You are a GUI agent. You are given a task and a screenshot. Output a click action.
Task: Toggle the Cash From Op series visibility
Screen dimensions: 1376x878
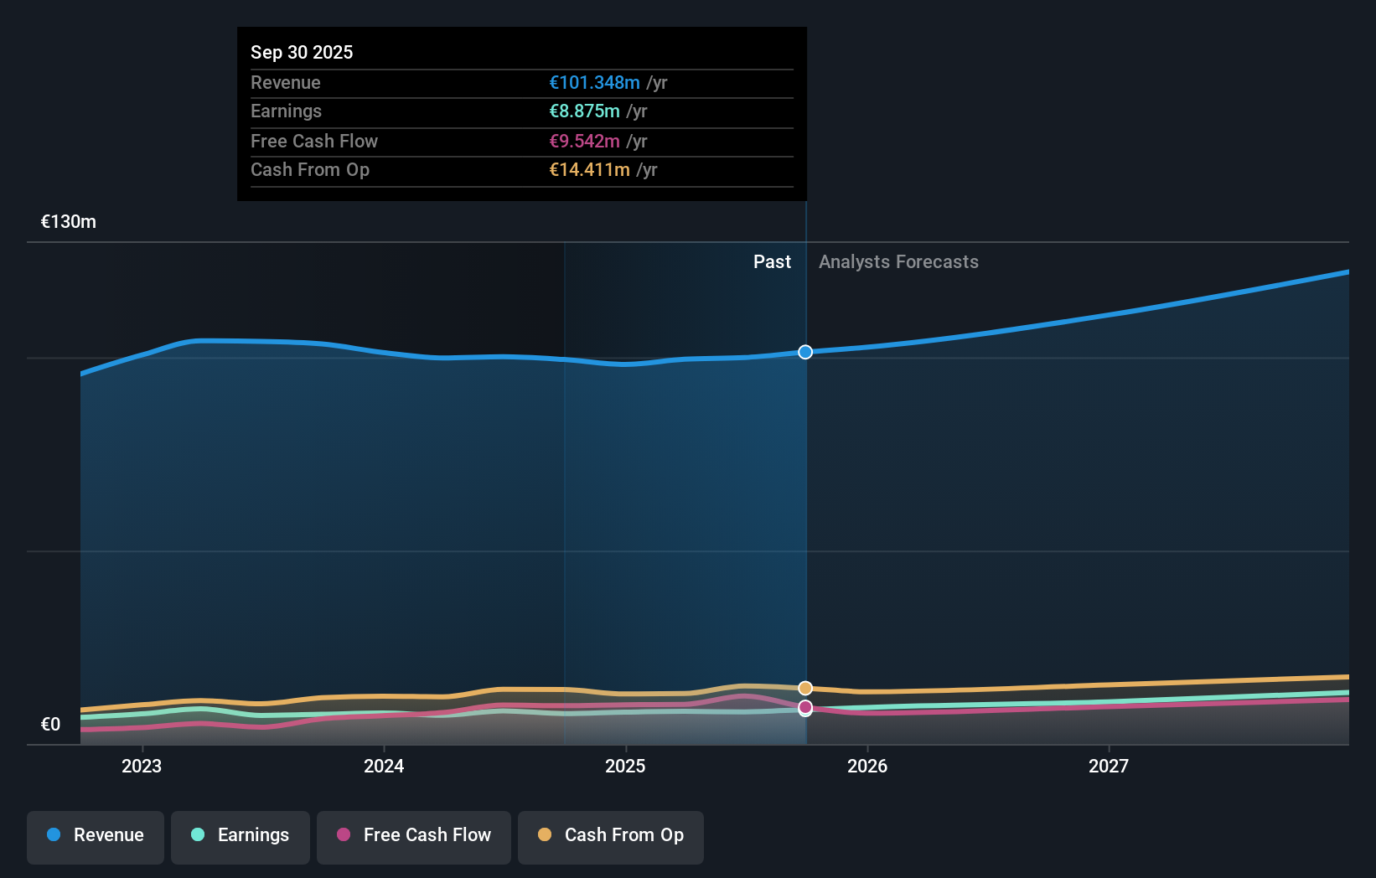point(610,835)
